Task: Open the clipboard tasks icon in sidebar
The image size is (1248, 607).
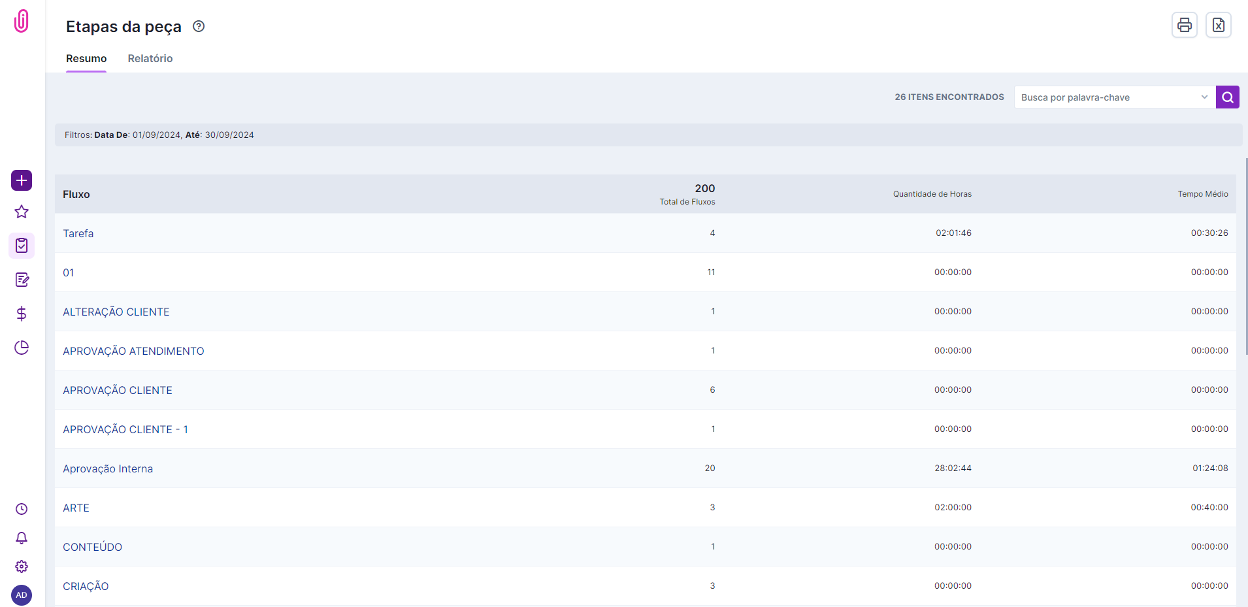Action: click(x=22, y=246)
